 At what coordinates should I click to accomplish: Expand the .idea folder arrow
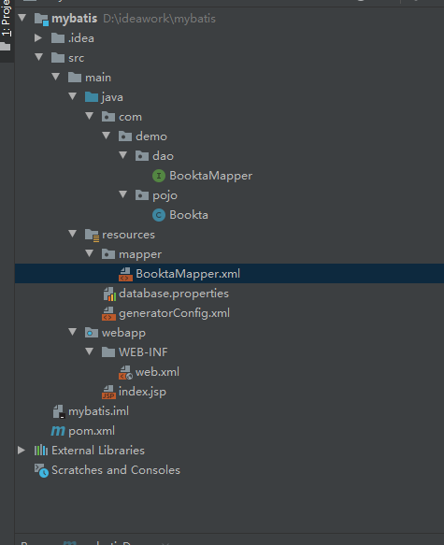[38, 37]
